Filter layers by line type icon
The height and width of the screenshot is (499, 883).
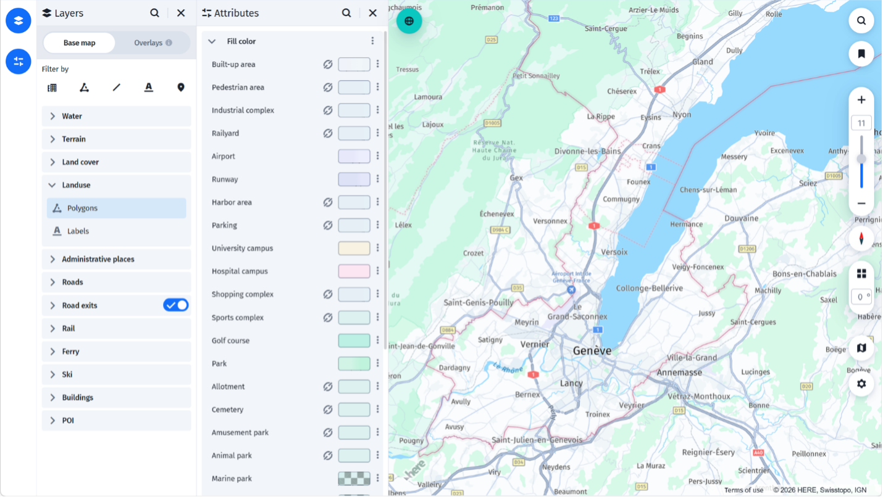pyautogui.click(x=117, y=88)
